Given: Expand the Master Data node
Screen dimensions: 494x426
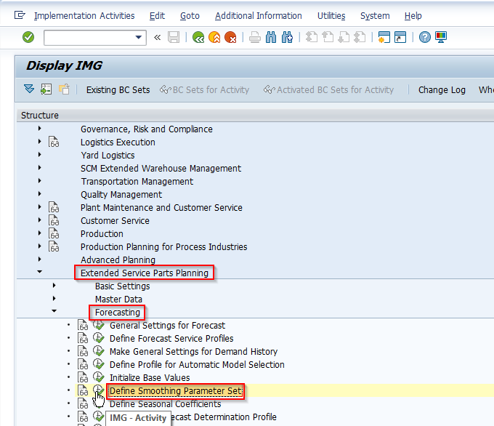Looking at the screenshot, I should [54, 298].
